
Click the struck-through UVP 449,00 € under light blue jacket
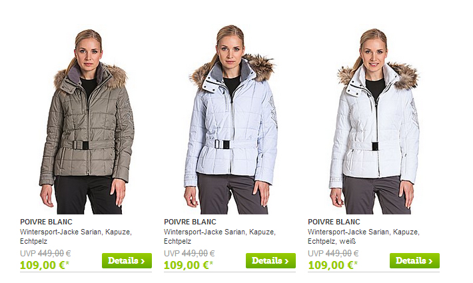pos(189,254)
